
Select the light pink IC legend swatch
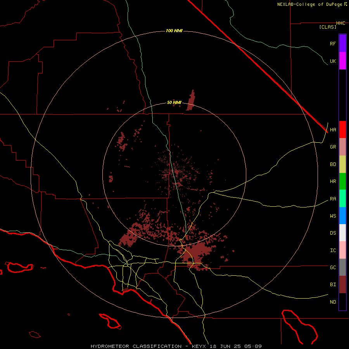[342, 250]
